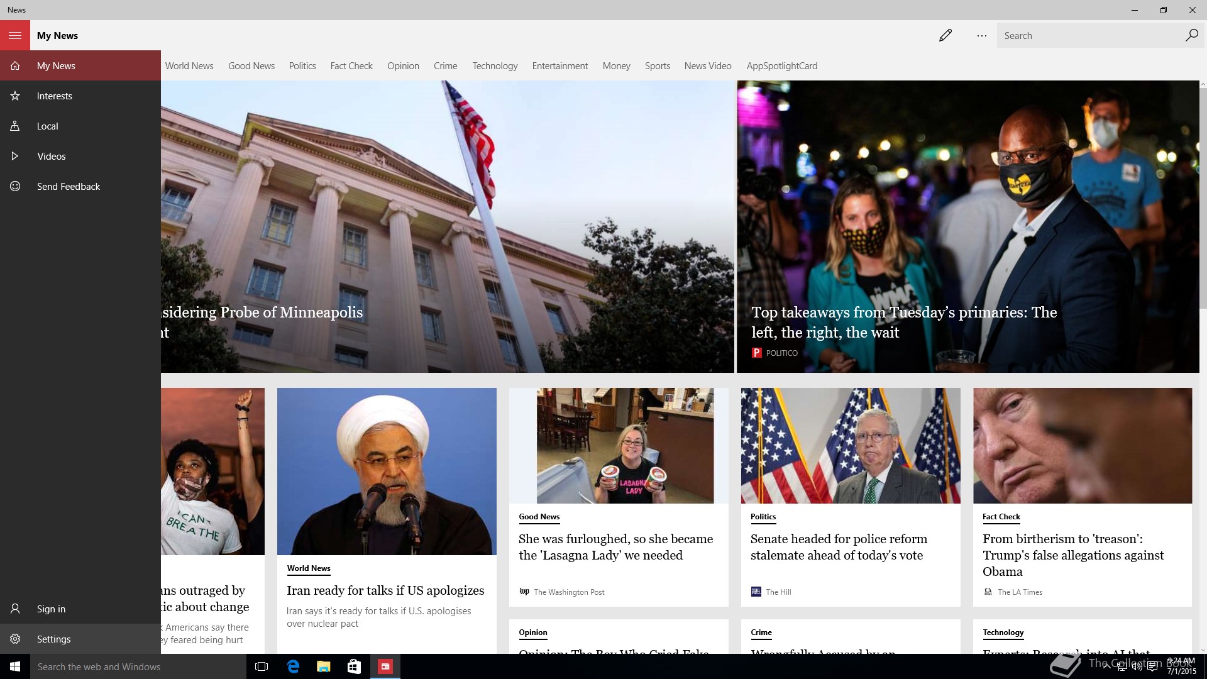The height and width of the screenshot is (679, 1207).
Task: Read 'Iran ready for talks' article
Action: click(x=385, y=590)
